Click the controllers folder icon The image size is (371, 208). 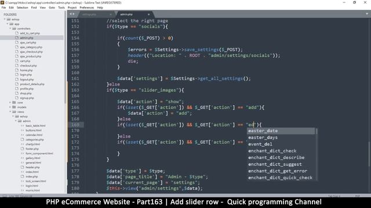point(14,28)
